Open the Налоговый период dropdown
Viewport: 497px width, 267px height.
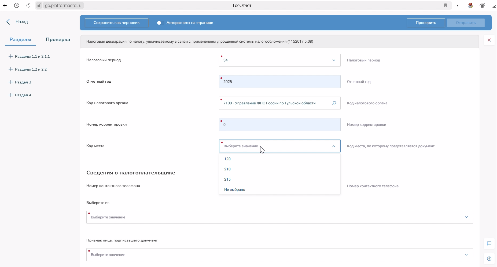pos(279,60)
